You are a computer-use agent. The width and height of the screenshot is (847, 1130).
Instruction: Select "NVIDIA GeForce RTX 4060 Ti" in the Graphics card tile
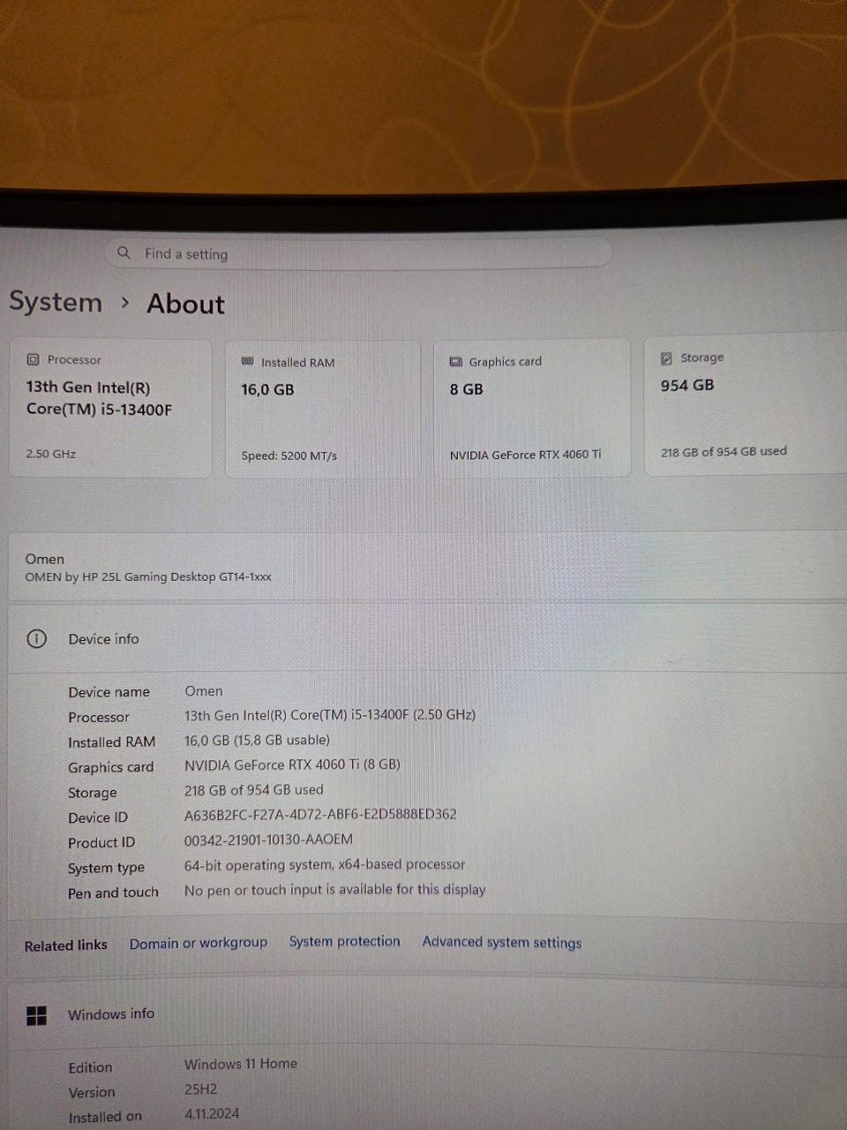pyautogui.click(x=526, y=455)
